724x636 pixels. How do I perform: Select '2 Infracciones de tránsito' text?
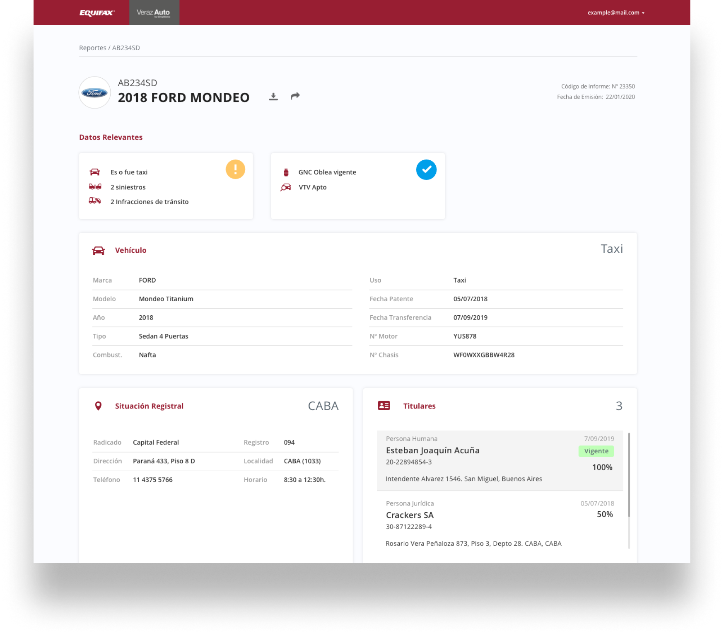pos(150,202)
